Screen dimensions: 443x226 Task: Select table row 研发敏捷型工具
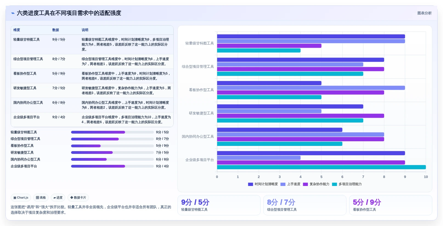(x=92, y=91)
